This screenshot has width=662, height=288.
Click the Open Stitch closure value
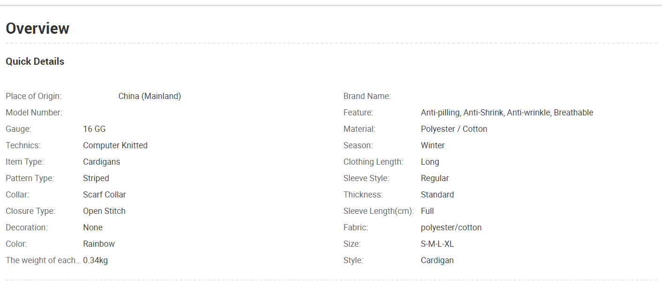(x=104, y=211)
